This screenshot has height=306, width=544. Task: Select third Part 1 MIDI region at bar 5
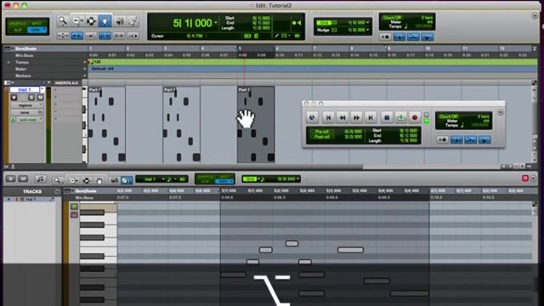pos(256,125)
